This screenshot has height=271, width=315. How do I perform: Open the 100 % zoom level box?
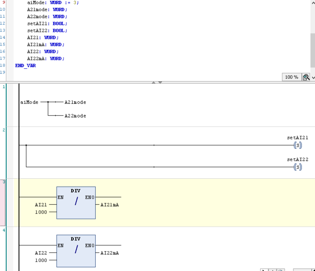[291, 77]
